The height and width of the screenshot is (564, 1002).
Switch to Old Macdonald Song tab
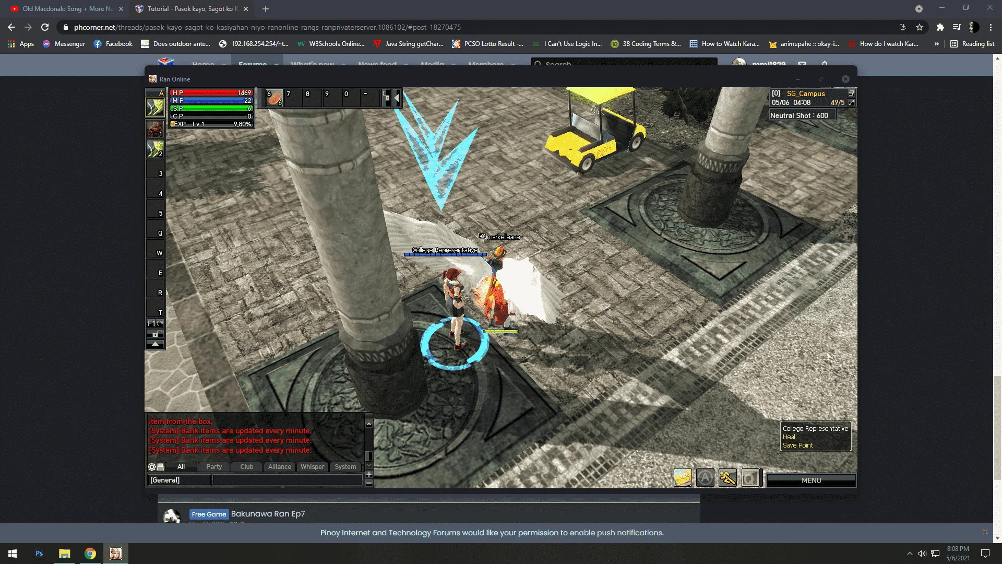tap(67, 9)
